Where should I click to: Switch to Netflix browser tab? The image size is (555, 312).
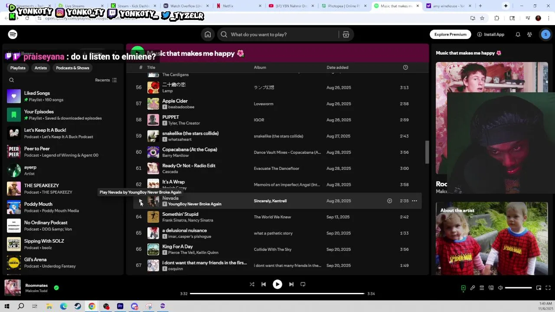tap(238, 6)
